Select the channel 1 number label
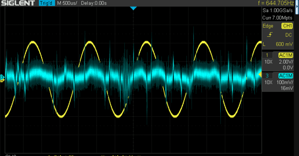 coord(267,55)
